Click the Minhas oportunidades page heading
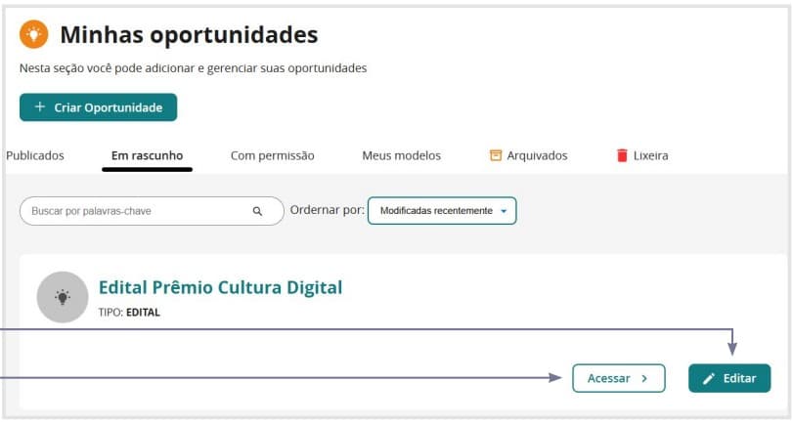Screen dimensions: 793x423 (x=189, y=35)
